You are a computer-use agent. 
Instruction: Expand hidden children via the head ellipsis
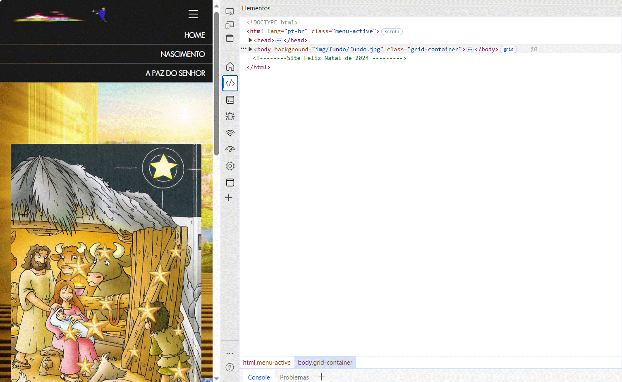coord(278,41)
